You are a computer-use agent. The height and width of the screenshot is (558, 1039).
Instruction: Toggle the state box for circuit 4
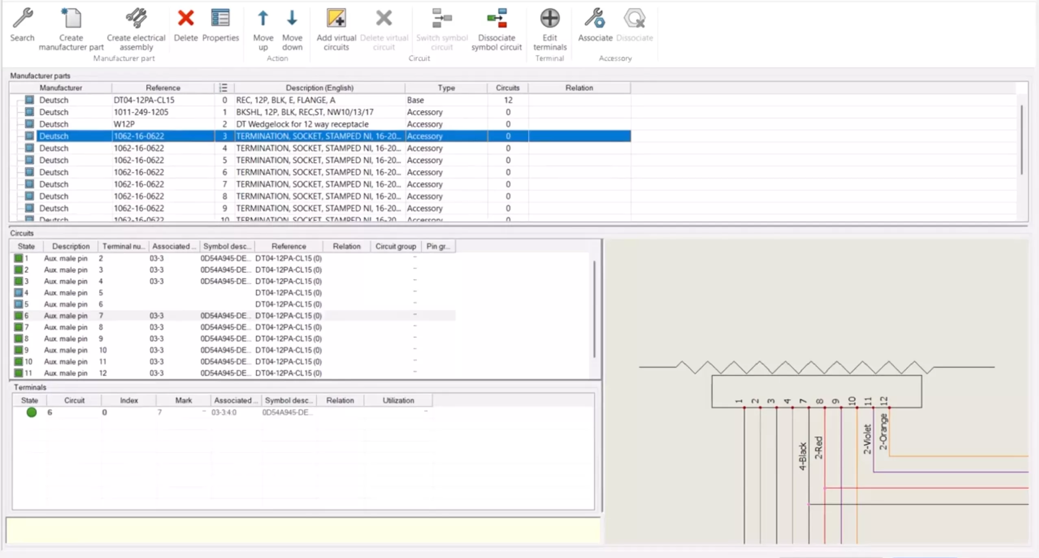(18, 293)
